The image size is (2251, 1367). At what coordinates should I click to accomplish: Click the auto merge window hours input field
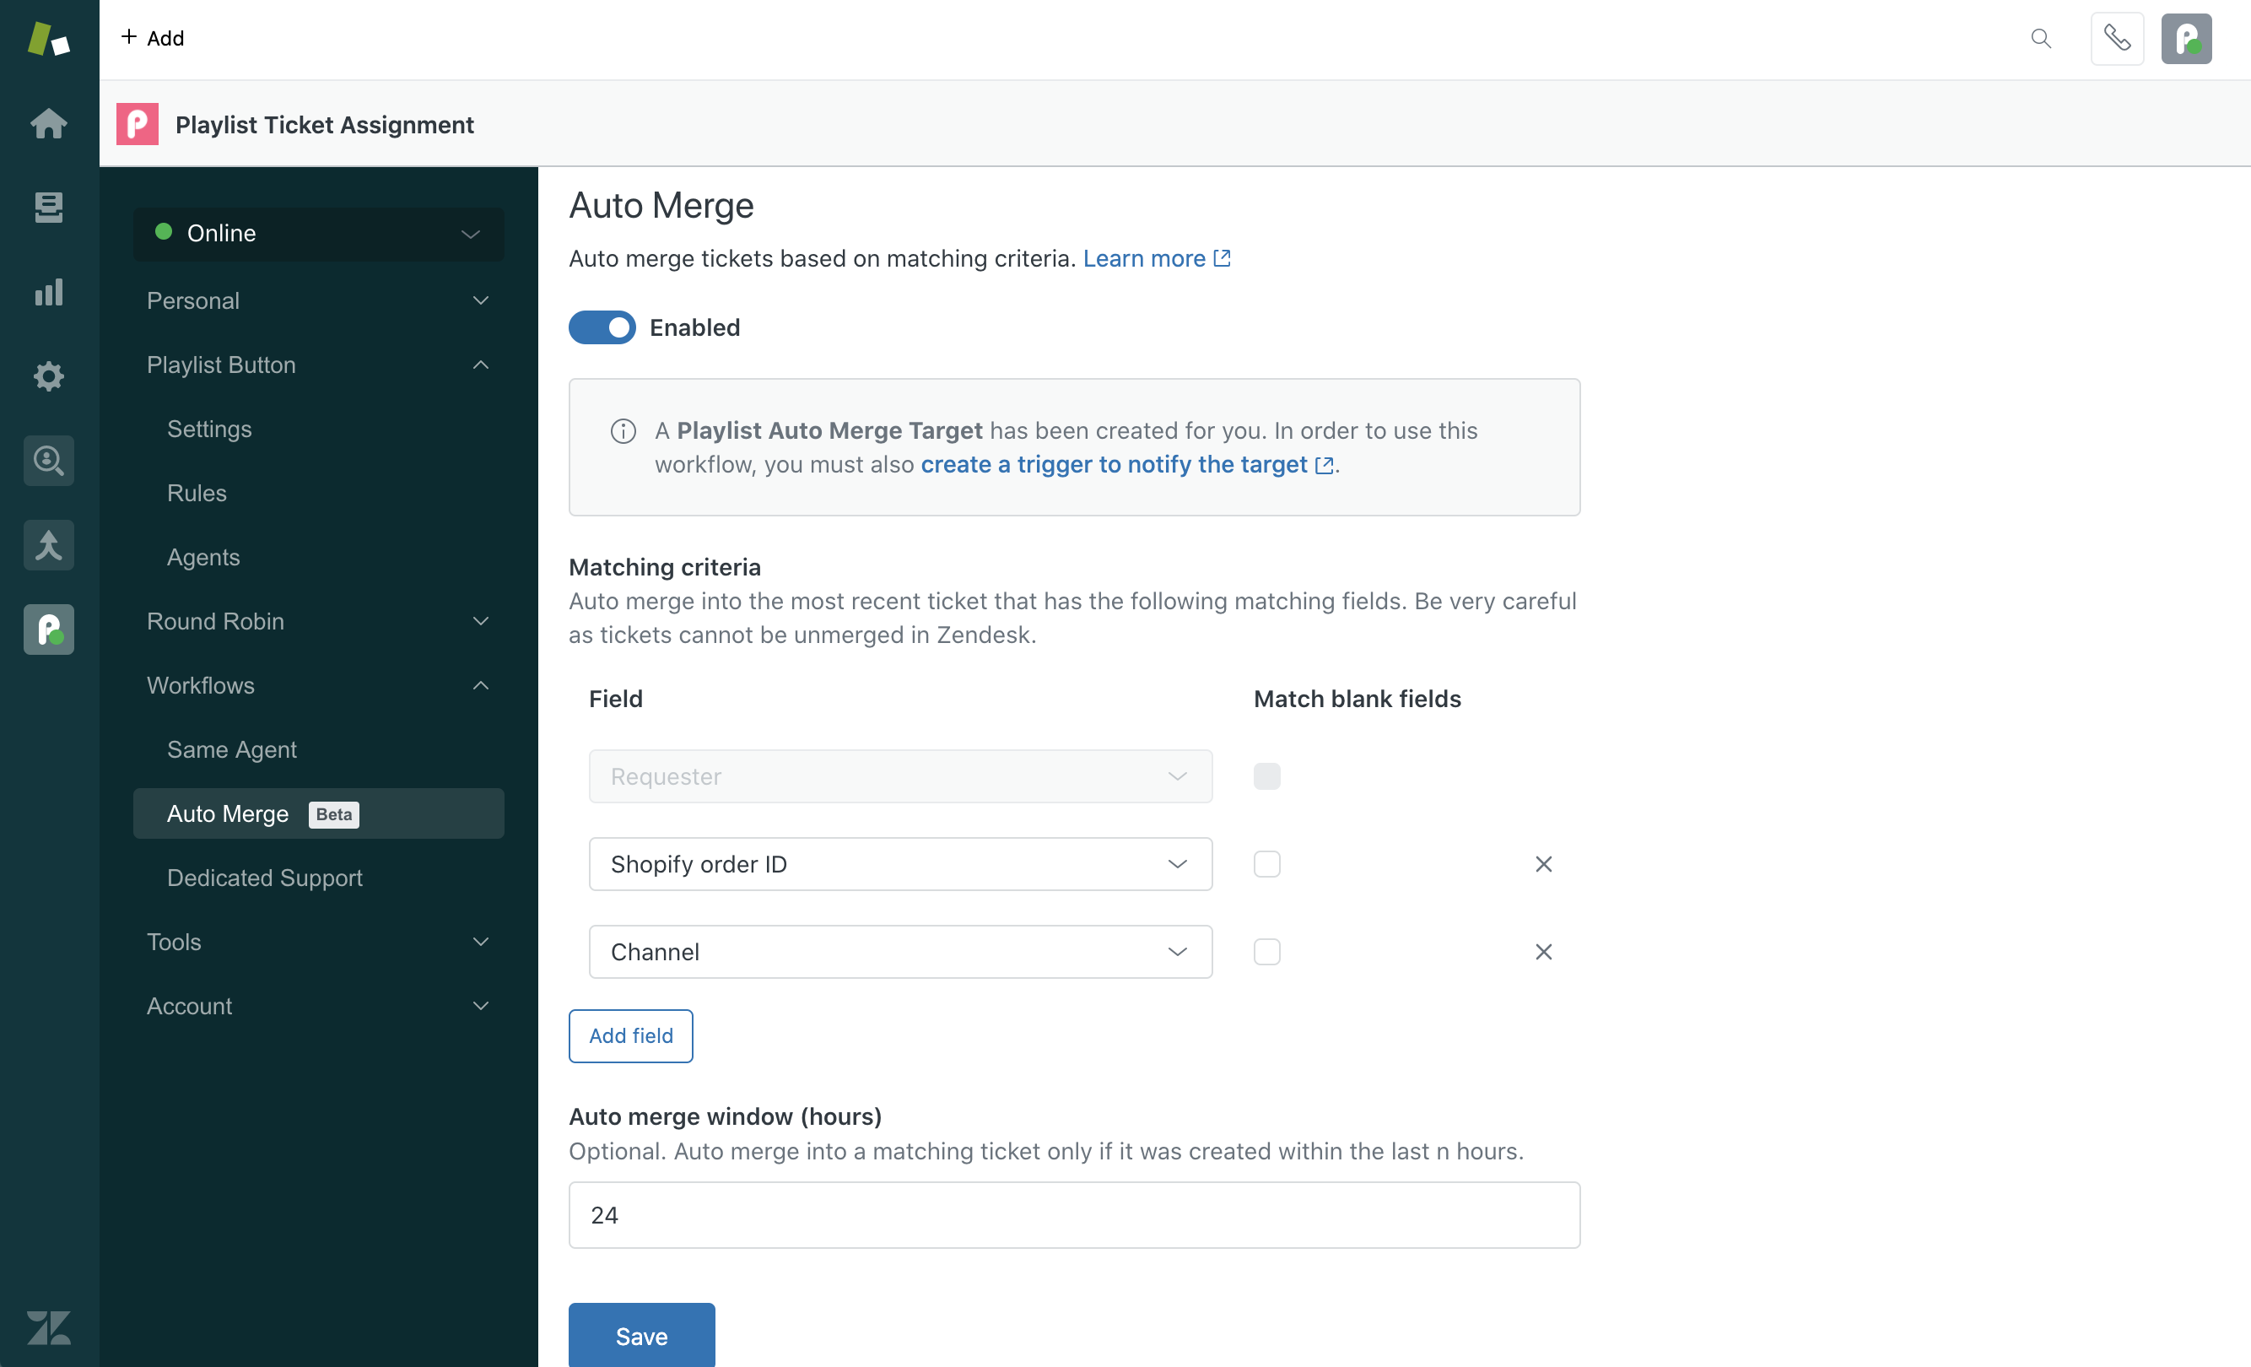coord(1074,1214)
